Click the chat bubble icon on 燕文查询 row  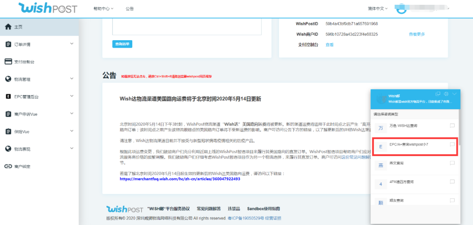452,163
